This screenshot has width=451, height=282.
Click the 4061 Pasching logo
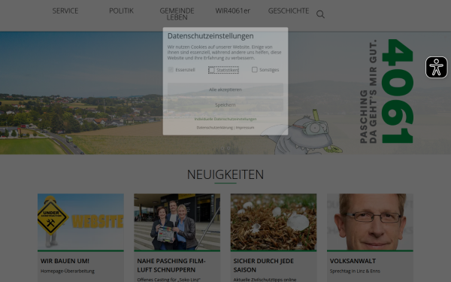386,91
